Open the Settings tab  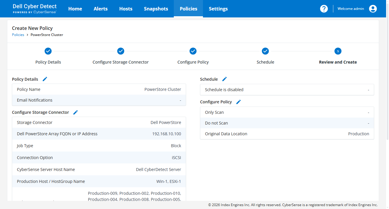[218, 9]
